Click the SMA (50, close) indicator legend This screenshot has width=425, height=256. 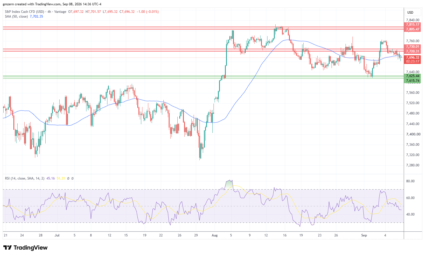click(x=16, y=16)
